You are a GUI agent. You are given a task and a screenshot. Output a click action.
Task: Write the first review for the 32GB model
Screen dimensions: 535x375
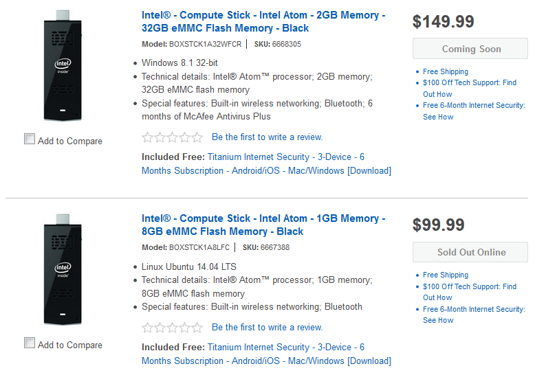tap(267, 137)
